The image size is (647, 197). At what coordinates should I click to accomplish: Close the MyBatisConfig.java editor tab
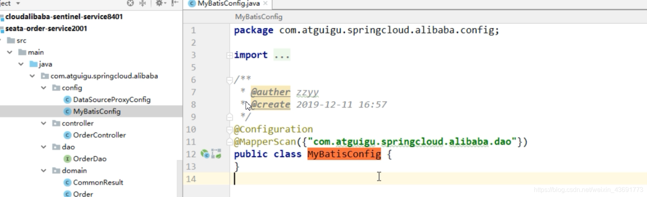coord(265,3)
